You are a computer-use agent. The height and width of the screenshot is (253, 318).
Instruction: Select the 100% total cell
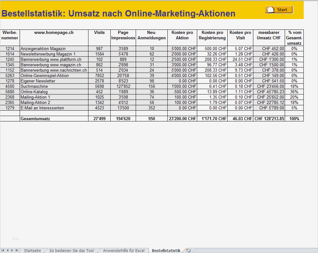click(x=294, y=119)
